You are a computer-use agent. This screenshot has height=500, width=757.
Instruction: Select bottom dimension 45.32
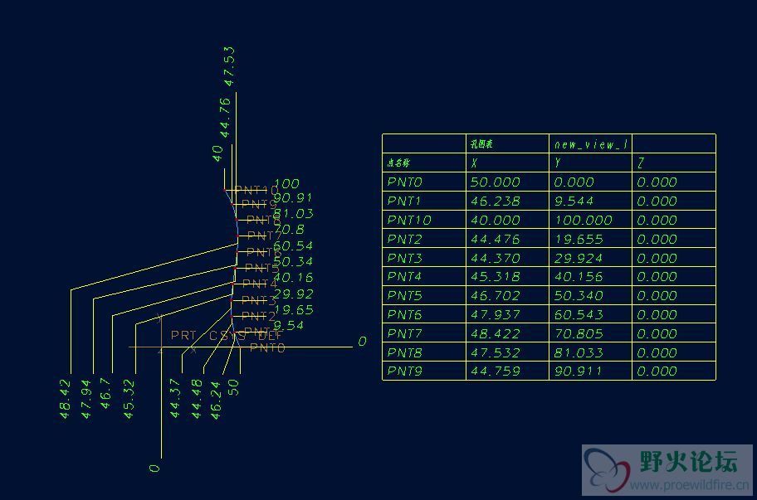129,399
